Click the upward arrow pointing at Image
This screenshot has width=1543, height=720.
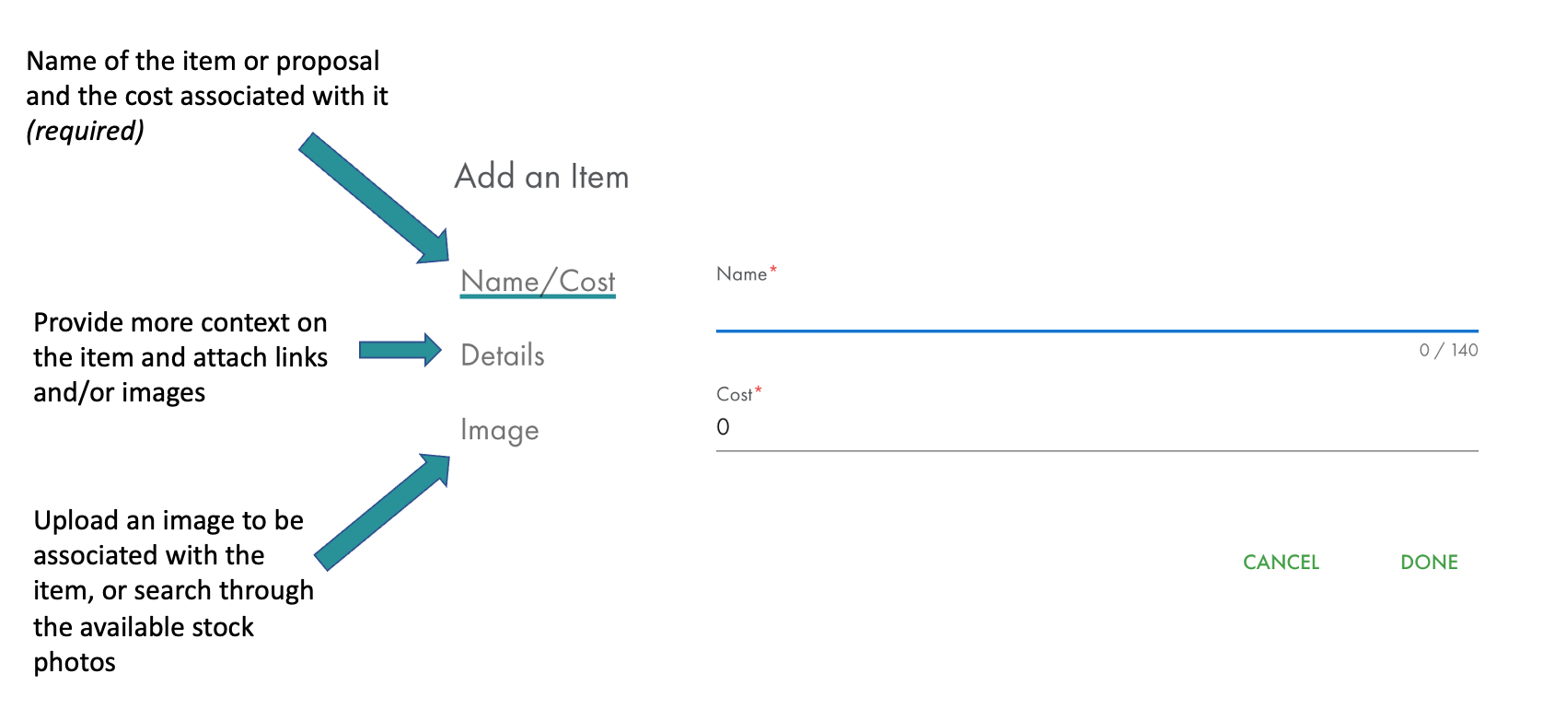click(382, 511)
